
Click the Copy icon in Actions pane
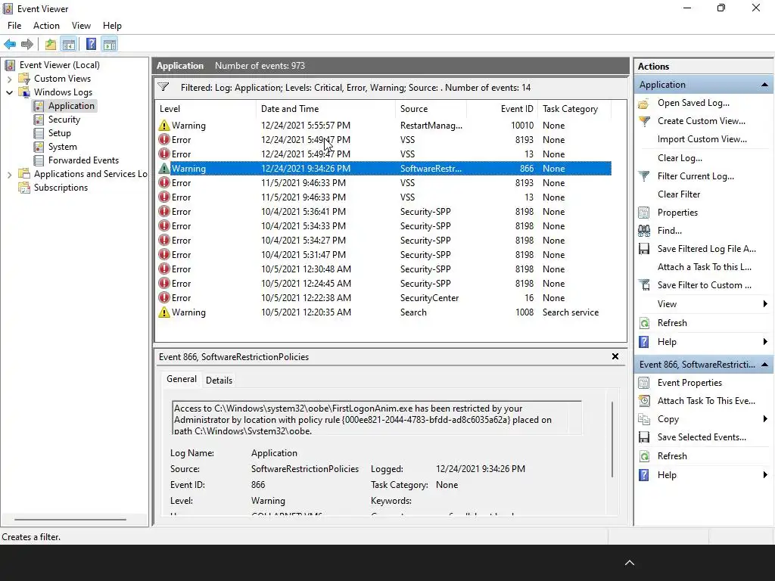643,419
